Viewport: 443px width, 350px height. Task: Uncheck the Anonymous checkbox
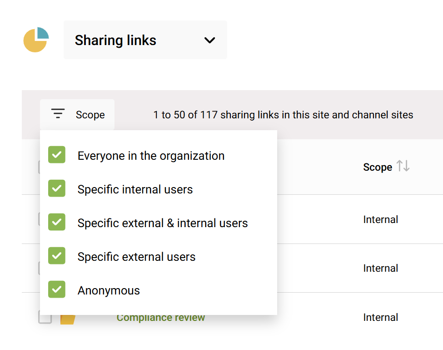(57, 289)
